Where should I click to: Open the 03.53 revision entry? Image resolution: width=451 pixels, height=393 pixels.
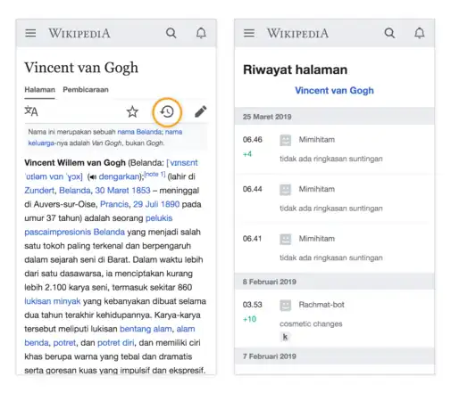[x=334, y=319]
